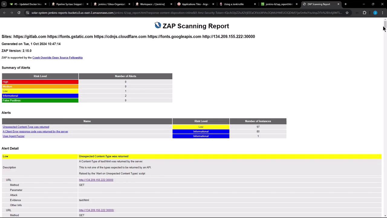Jump to 'Unexpected Content-Type was returned' alert link
The image size is (387, 218).
(26, 127)
